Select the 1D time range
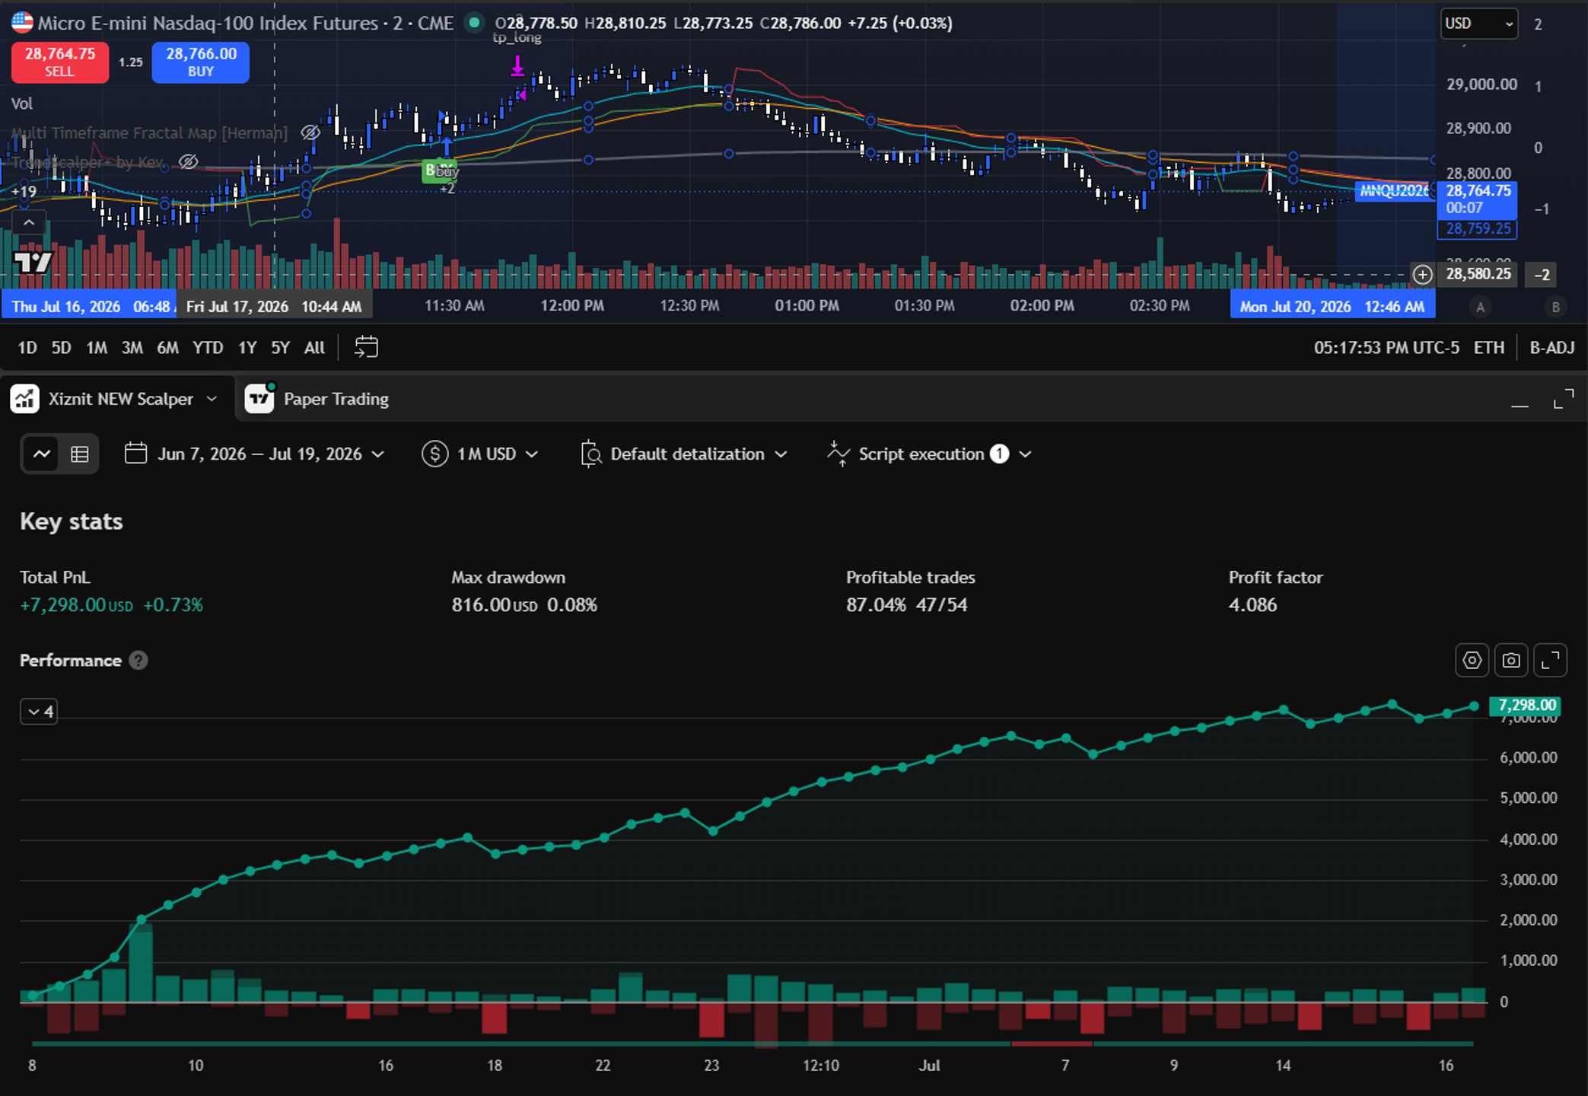Image resolution: width=1588 pixels, height=1096 pixels. [27, 348]
